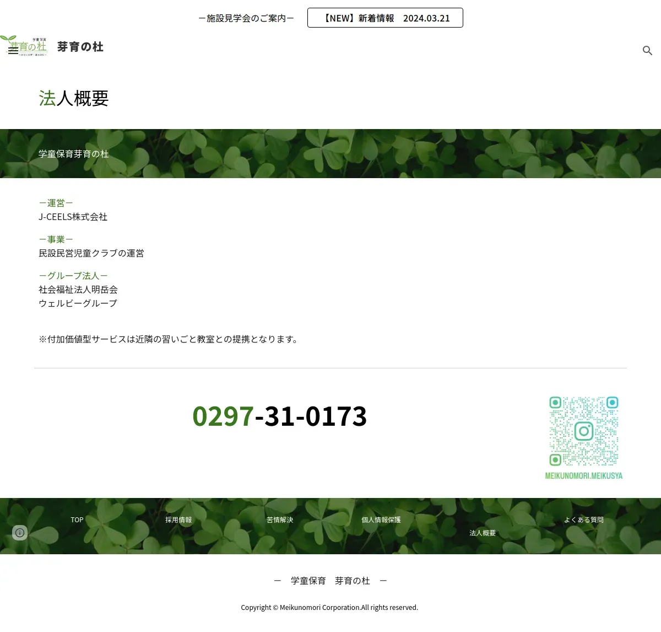Click the 法人概要 page heading

(74, 98)
